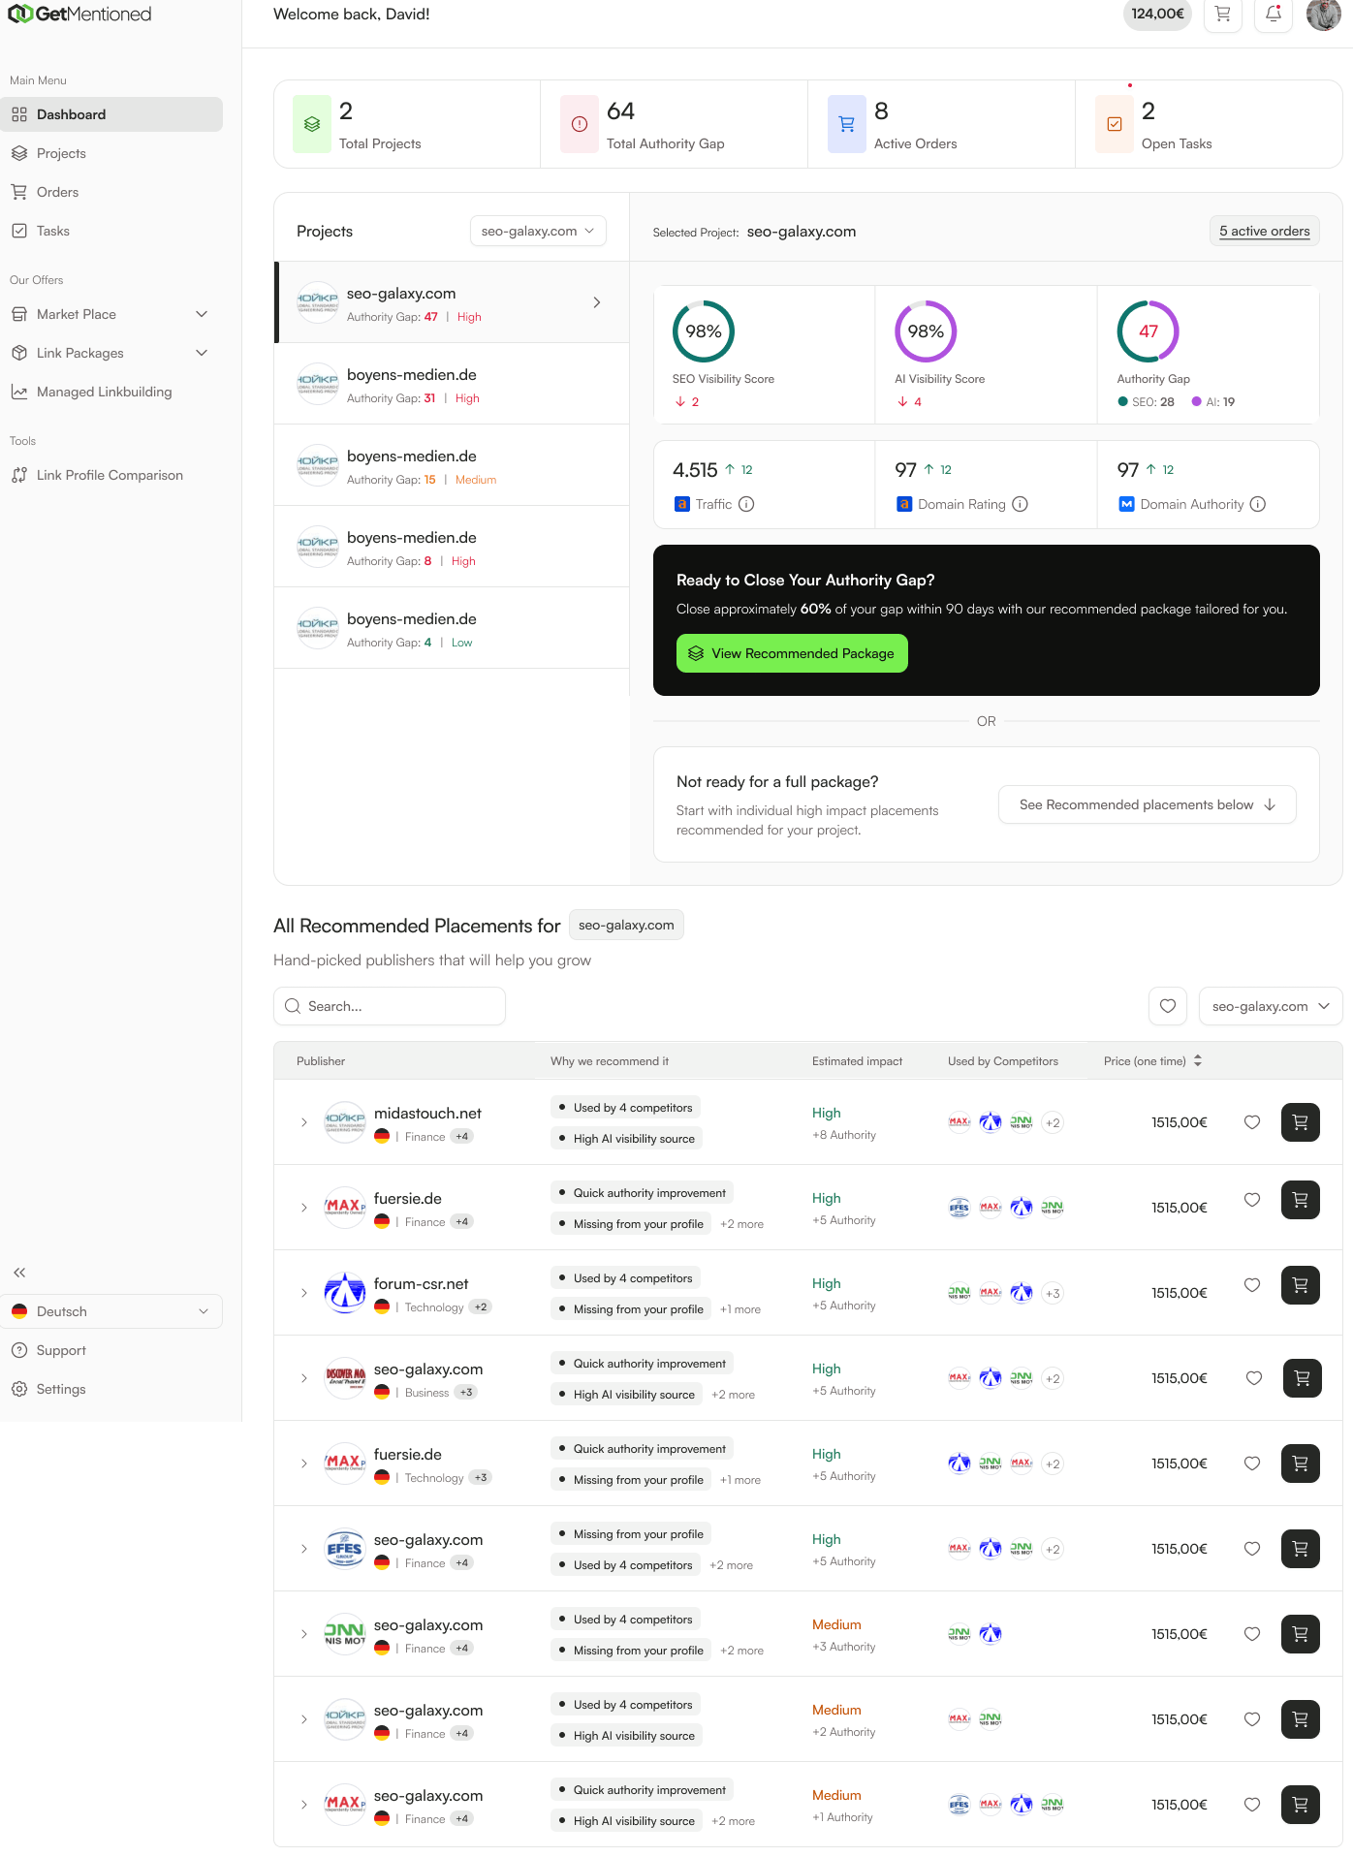Click the Open Tasks card icon
The height and width of the screenshot is (1857, 1353).
pyautogui.click(x=1115, y=124)
